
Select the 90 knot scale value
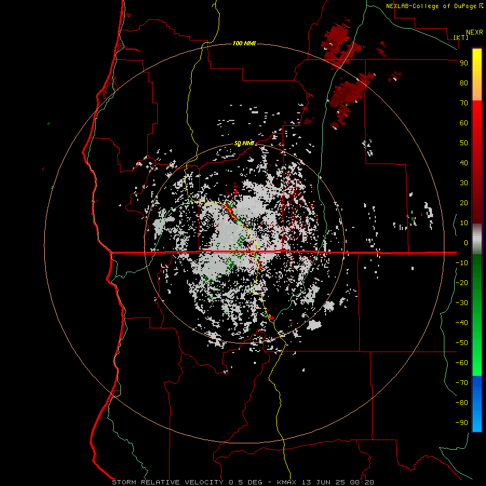tap(464, 63)
